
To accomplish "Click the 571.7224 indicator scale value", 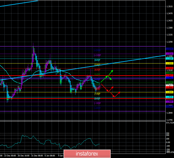I will tap(170, 123).
